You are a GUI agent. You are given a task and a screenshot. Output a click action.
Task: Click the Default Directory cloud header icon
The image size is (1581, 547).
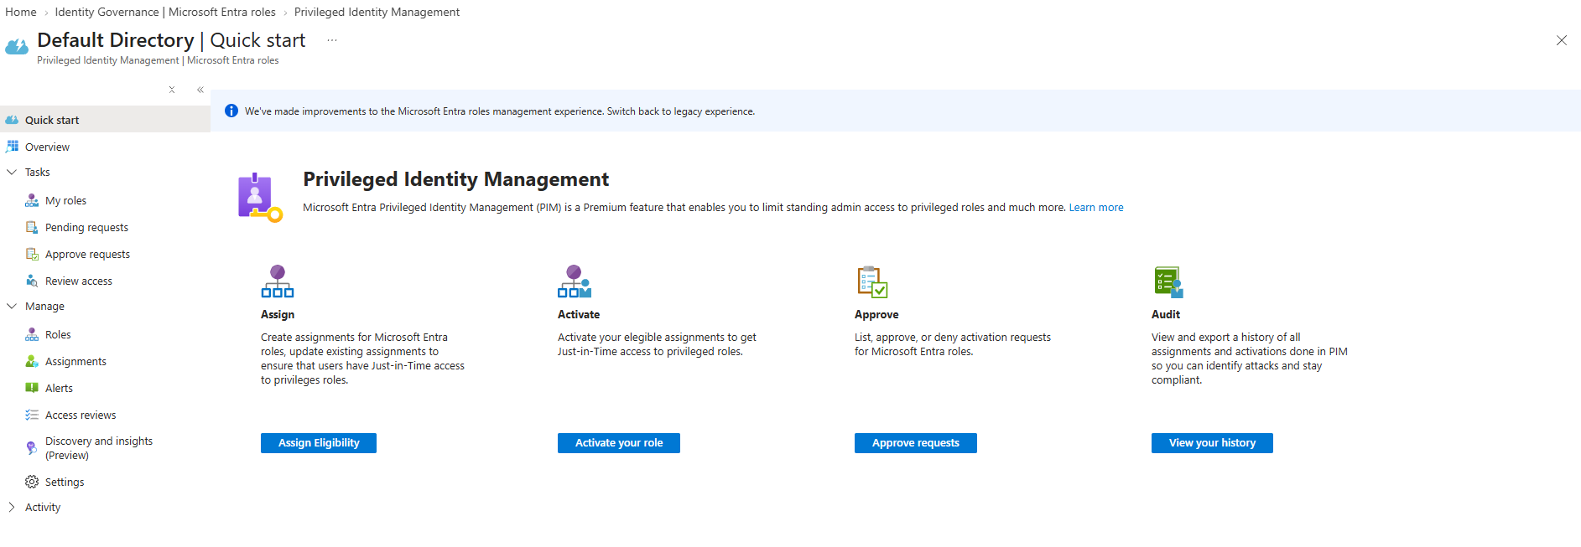coord(17,47)
